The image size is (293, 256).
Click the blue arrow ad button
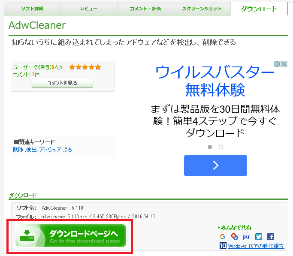(215, 165)
